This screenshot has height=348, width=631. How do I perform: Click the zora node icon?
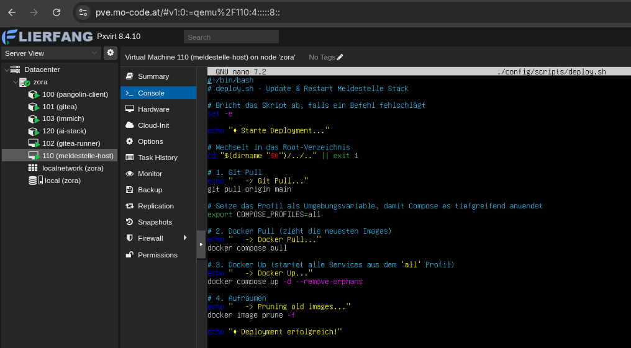pyautogui.click(x=24, y=82)
